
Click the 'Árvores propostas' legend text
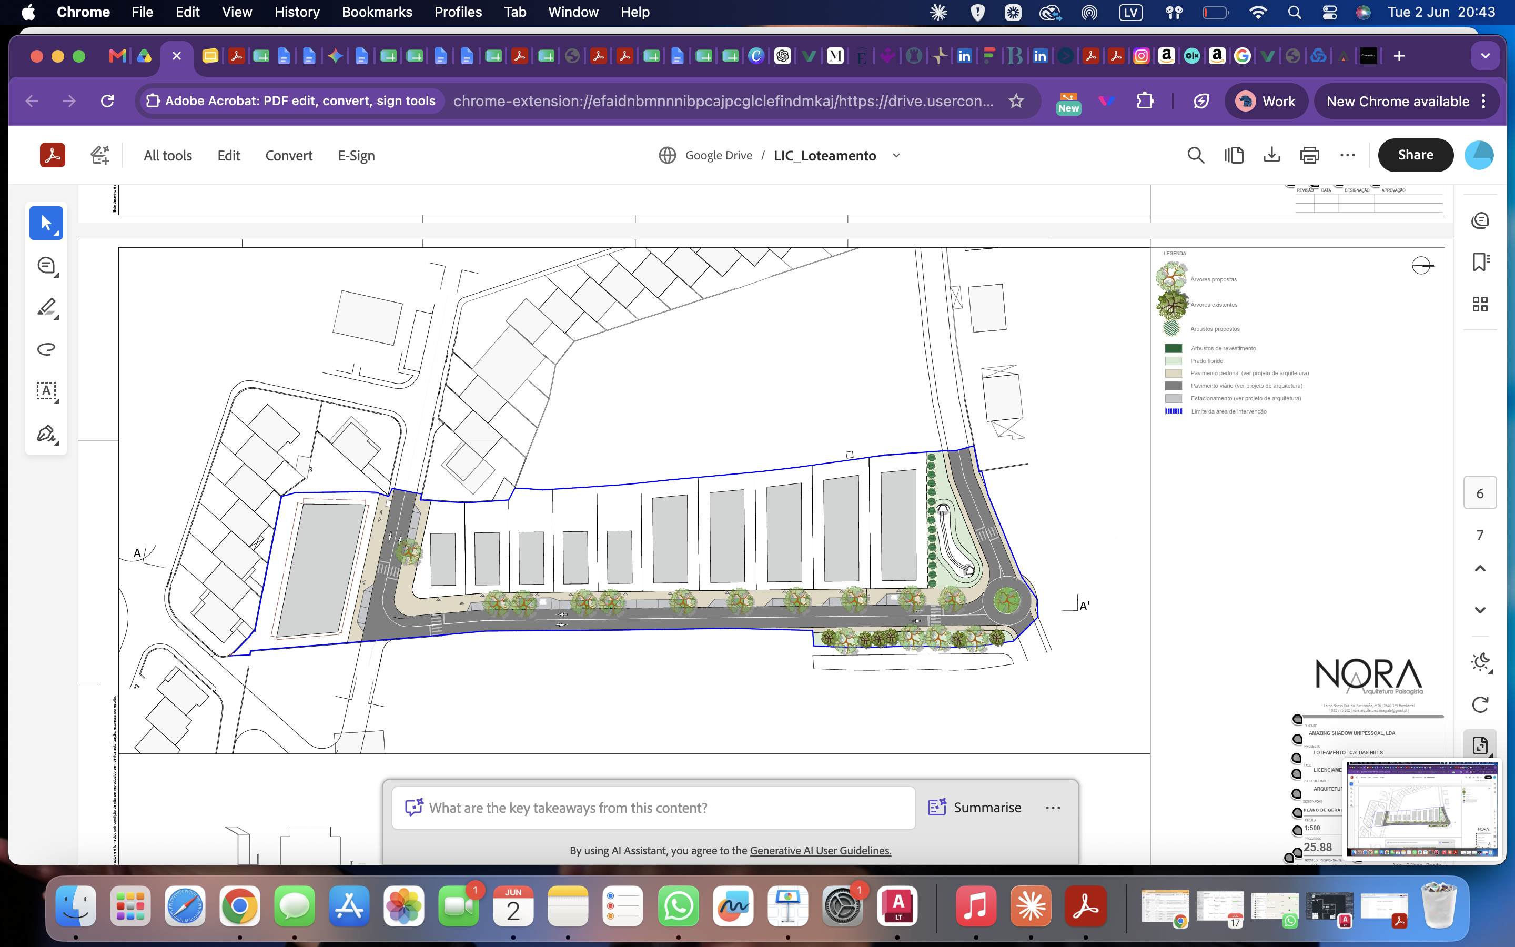pos(1213,279)
